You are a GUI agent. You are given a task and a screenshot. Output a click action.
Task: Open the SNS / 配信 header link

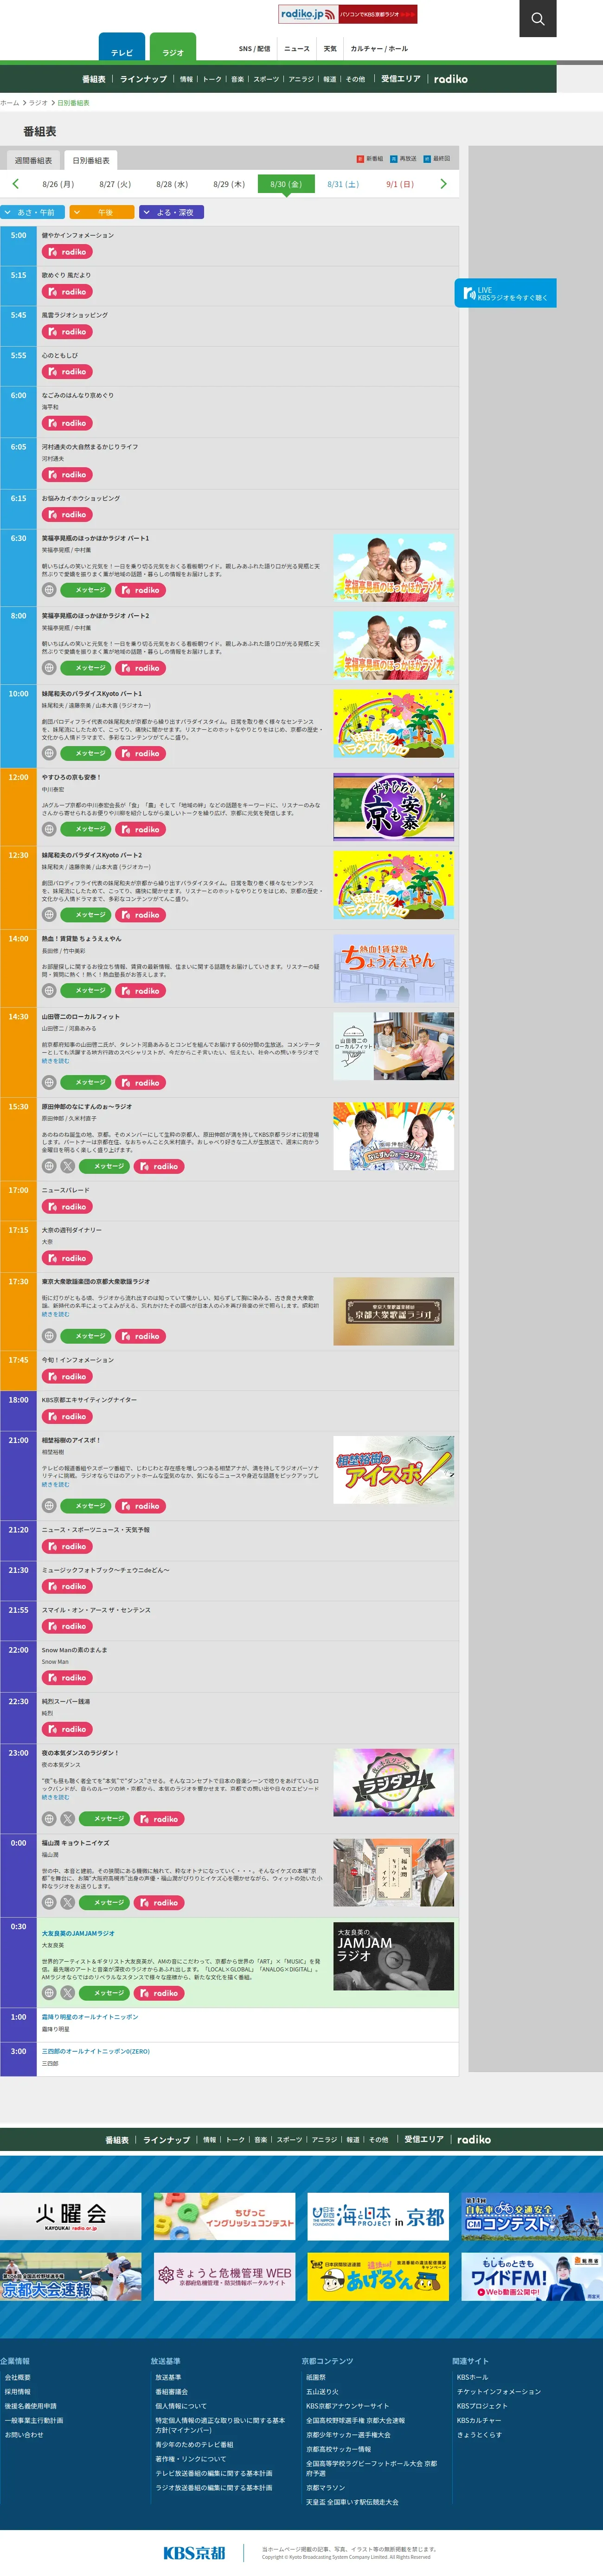[x=254, y=48]
